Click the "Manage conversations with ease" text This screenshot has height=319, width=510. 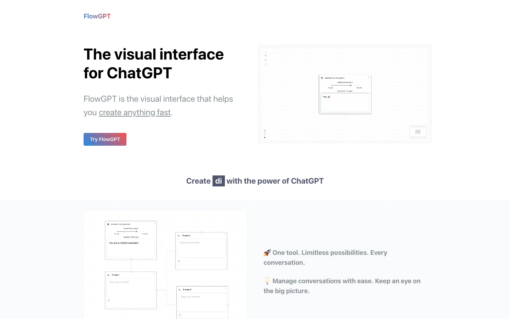(x=322, y=281)
